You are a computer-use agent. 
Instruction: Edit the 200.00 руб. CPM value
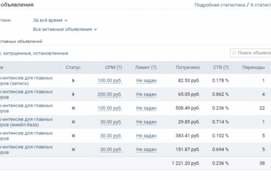point(110,94)
